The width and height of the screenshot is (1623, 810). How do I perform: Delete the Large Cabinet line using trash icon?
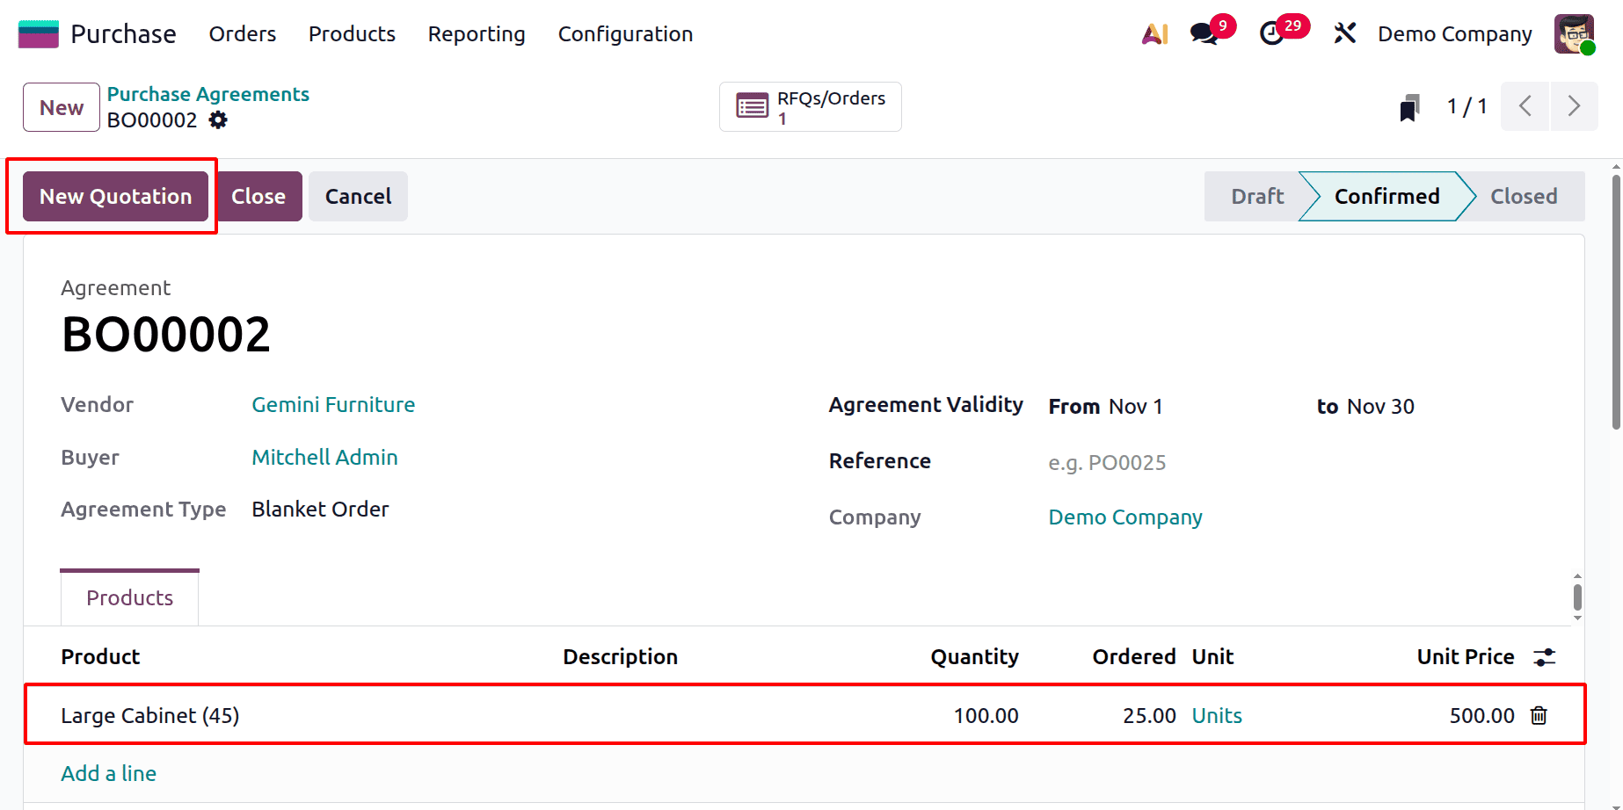[x=1539, y=715]
